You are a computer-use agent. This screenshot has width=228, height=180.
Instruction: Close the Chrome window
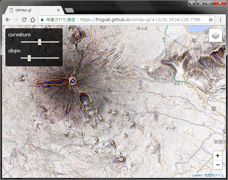220,3
